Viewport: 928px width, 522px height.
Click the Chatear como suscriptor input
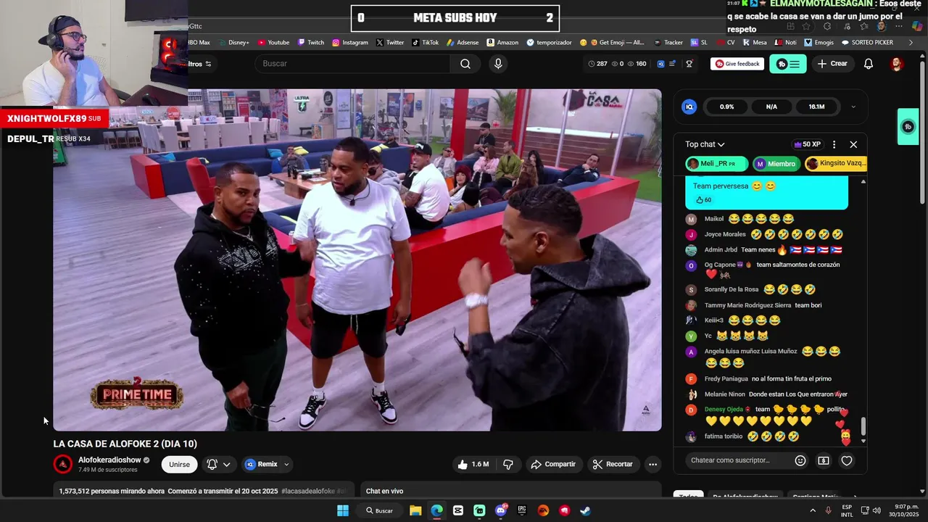click(737, 460)
